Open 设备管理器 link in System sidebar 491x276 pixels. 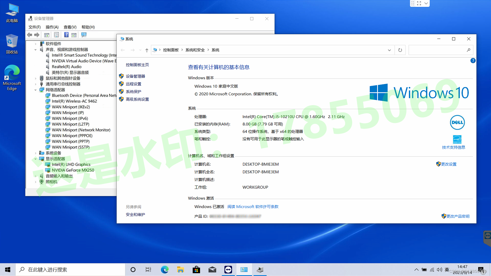pyautogui.click(x=135, y=76)
